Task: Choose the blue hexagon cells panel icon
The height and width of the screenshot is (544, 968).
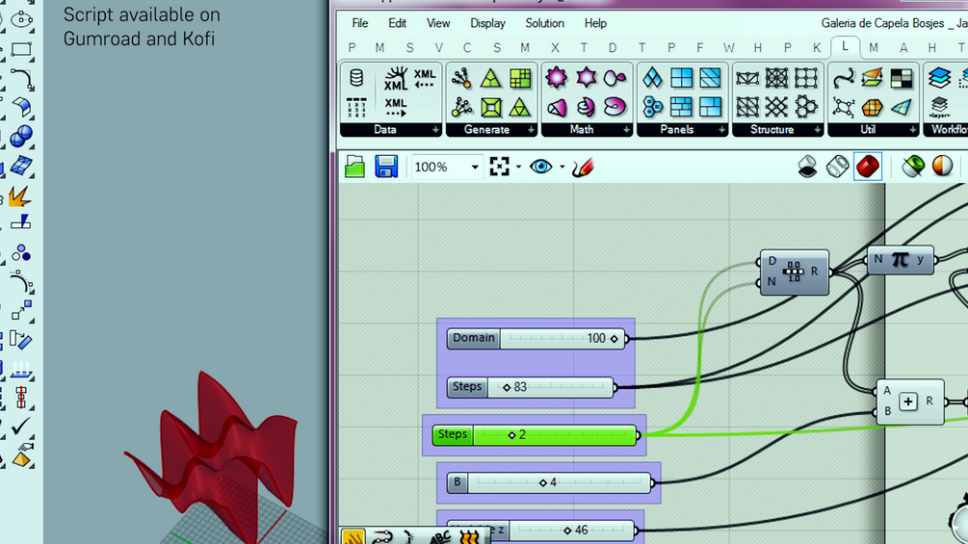Action: (x=652, y=107)
